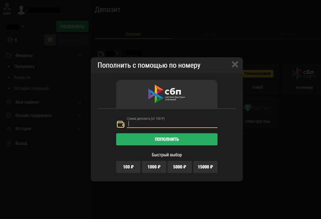Focus the deposit amount input field

click(x=172, y=124)
